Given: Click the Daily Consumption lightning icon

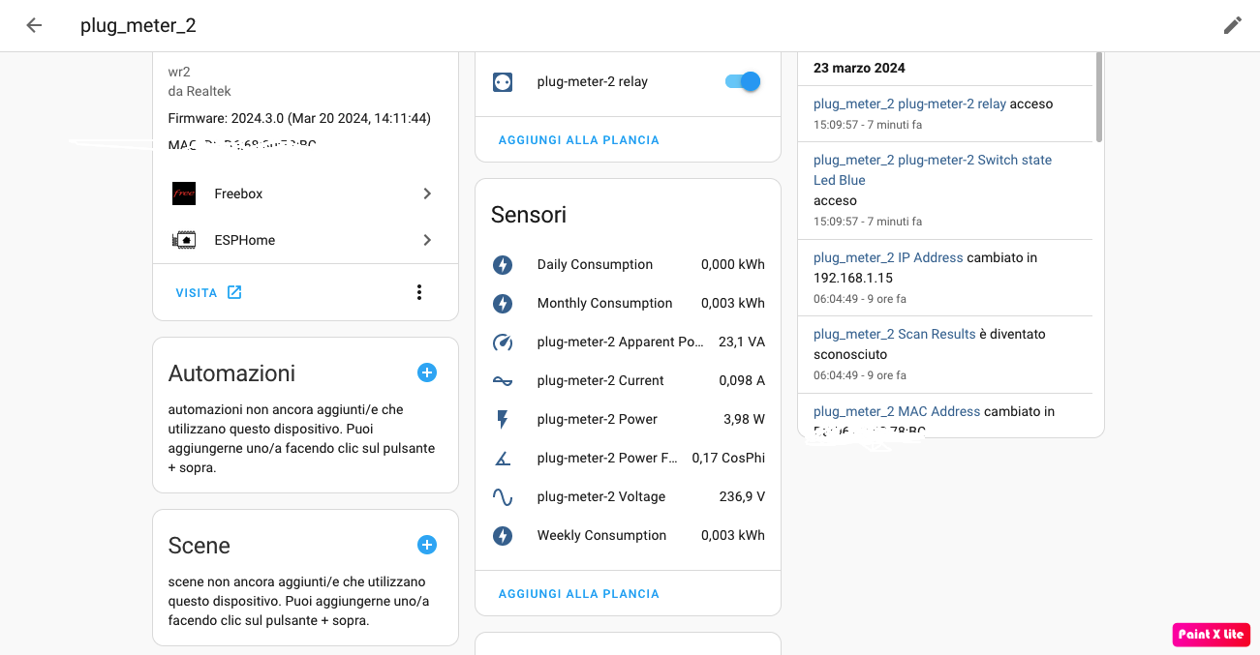Looking at the screenshot, I should tap(502, 264).
